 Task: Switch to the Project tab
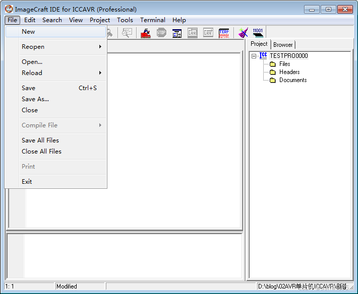point(259,44)
